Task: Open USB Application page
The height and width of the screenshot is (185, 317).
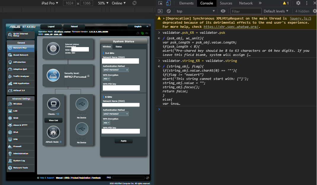Action: coord(21,83)
